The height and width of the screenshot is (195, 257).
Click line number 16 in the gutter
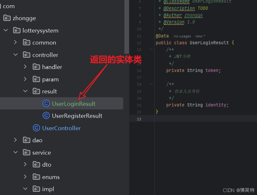[139, 71]
